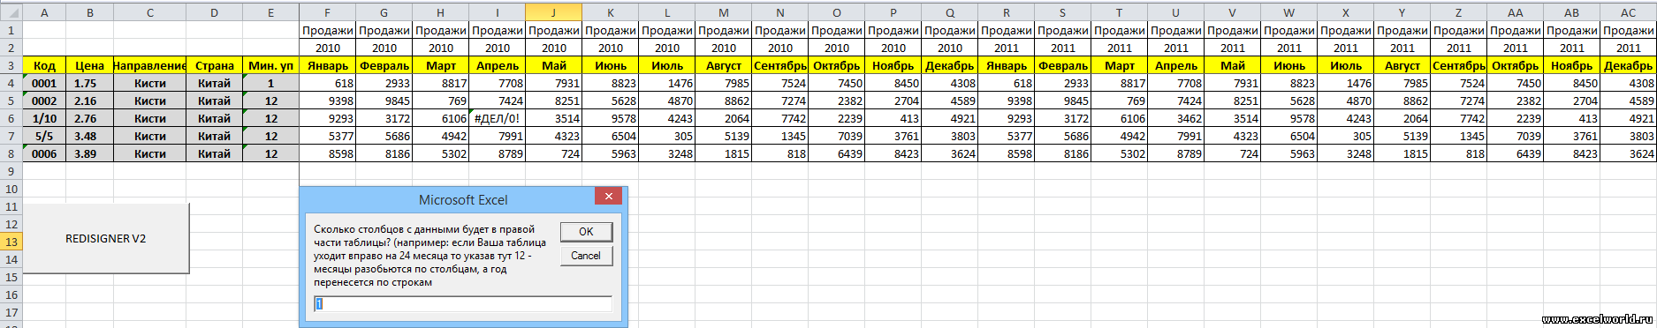Close the Microsoft Excel dialog with X

[x=608, y=196]
